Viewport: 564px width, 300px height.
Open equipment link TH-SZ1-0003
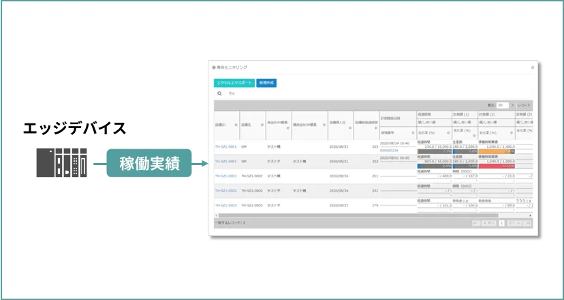pyautogui.click(x=225, y=205)
